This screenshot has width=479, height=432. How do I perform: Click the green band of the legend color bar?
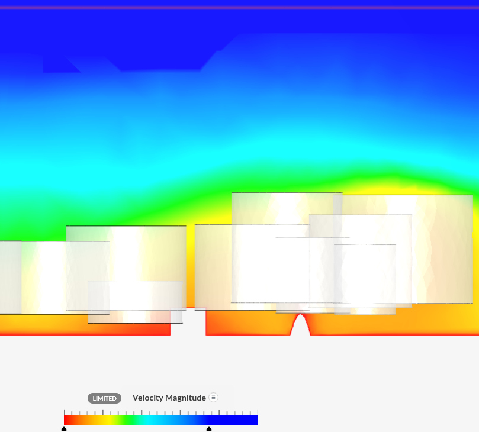130,420
